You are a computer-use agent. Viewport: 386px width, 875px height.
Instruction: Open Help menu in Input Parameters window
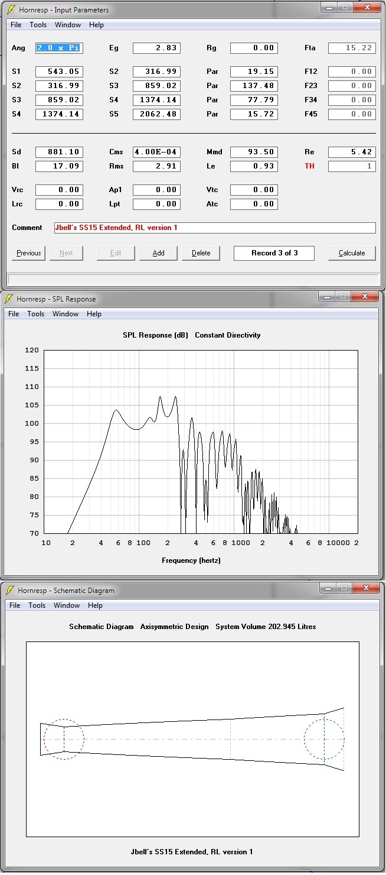96,25
